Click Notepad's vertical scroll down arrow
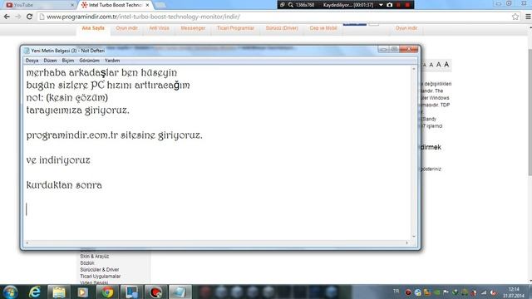 point(414,236)
